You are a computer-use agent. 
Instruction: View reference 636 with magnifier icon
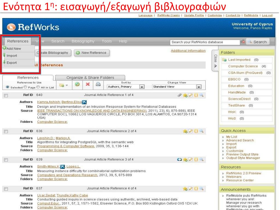point(202,131)
